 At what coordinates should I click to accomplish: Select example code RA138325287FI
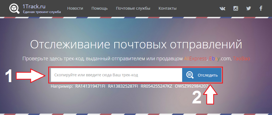pos(123,86)
